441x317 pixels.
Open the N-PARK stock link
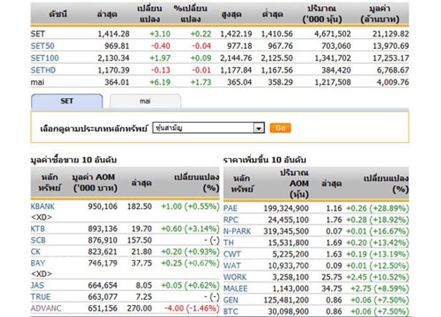coord(237,231)
